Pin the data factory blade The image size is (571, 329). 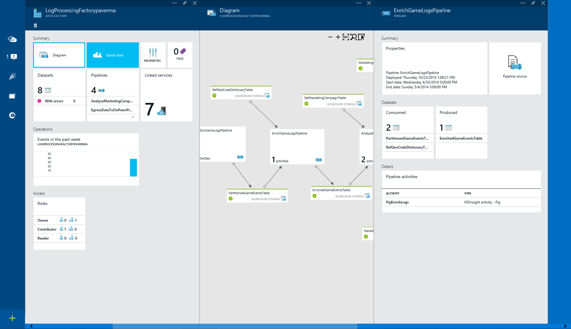click(x=185, y=3)
